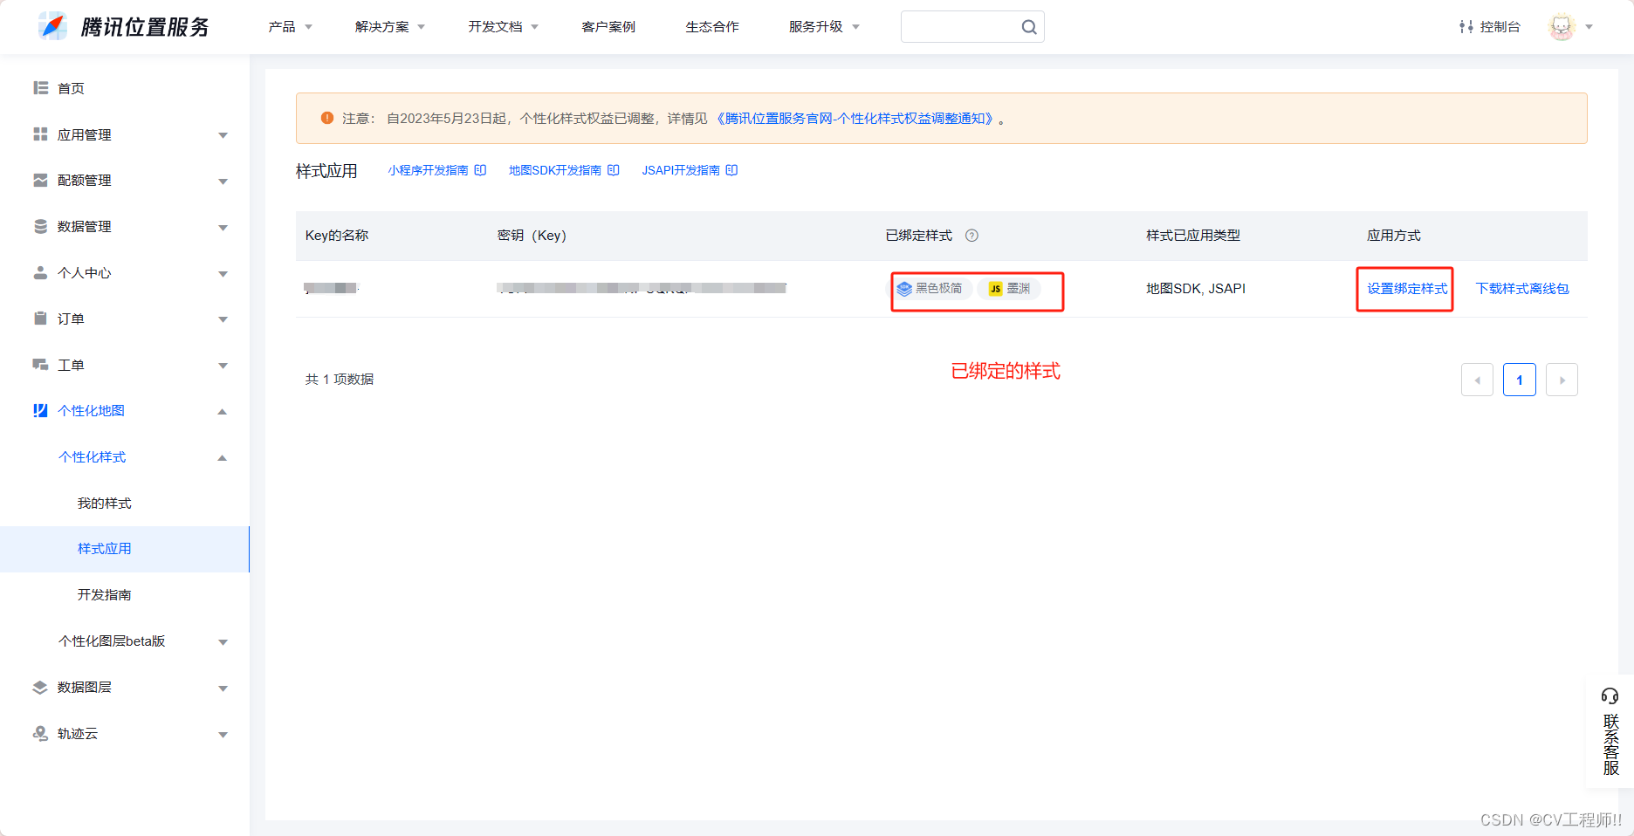Viewport: 1634px width, 836px height.
Task: Go to next page arrow
Action: 1562,380
